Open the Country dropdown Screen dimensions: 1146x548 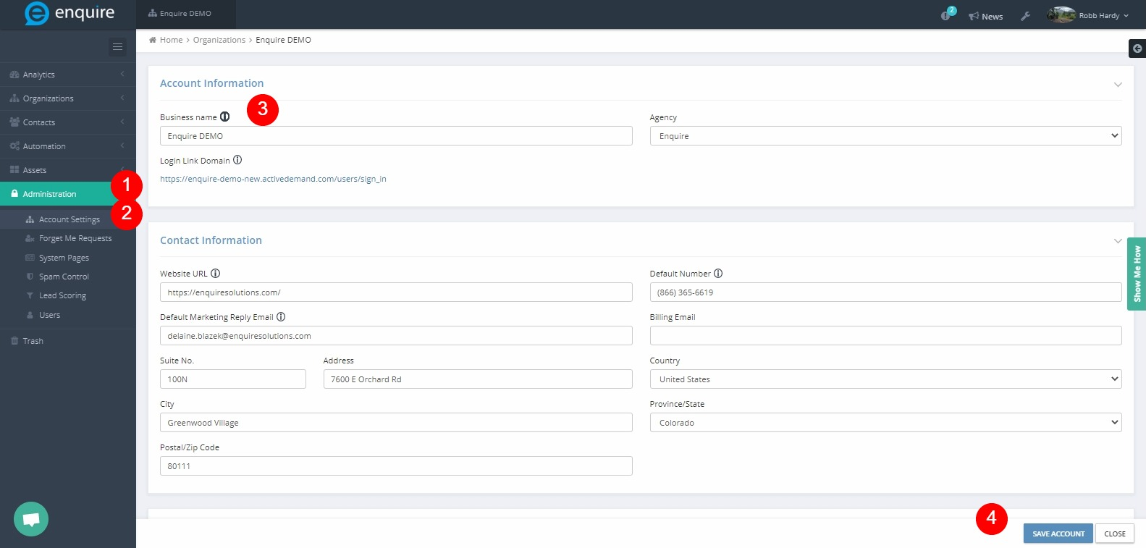click(x=885, y=379)
